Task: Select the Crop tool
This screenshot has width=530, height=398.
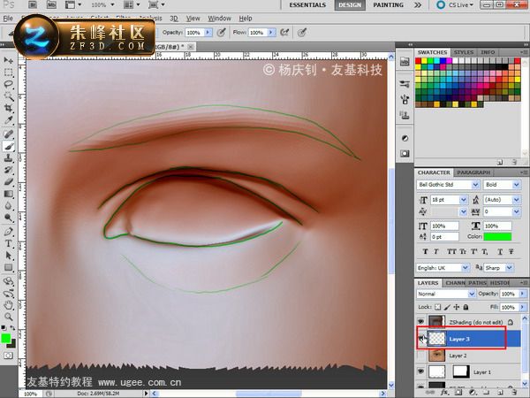Action: coord(8,108)
